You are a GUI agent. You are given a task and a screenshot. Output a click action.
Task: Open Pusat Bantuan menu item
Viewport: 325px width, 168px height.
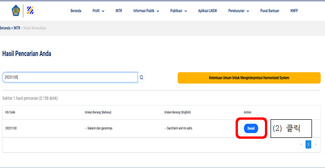270,11
